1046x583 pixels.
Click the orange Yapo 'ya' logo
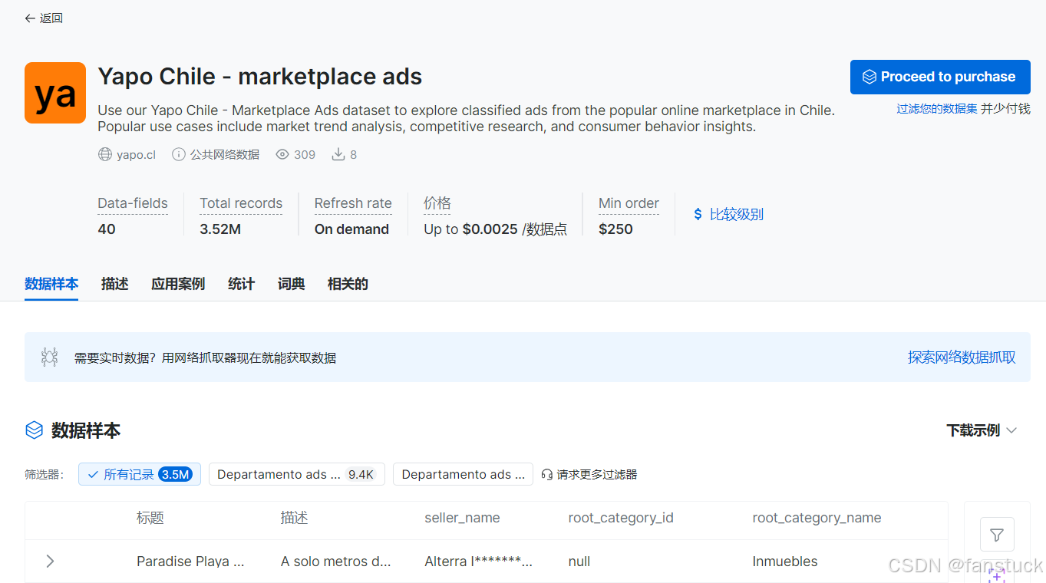coord(55,93)
